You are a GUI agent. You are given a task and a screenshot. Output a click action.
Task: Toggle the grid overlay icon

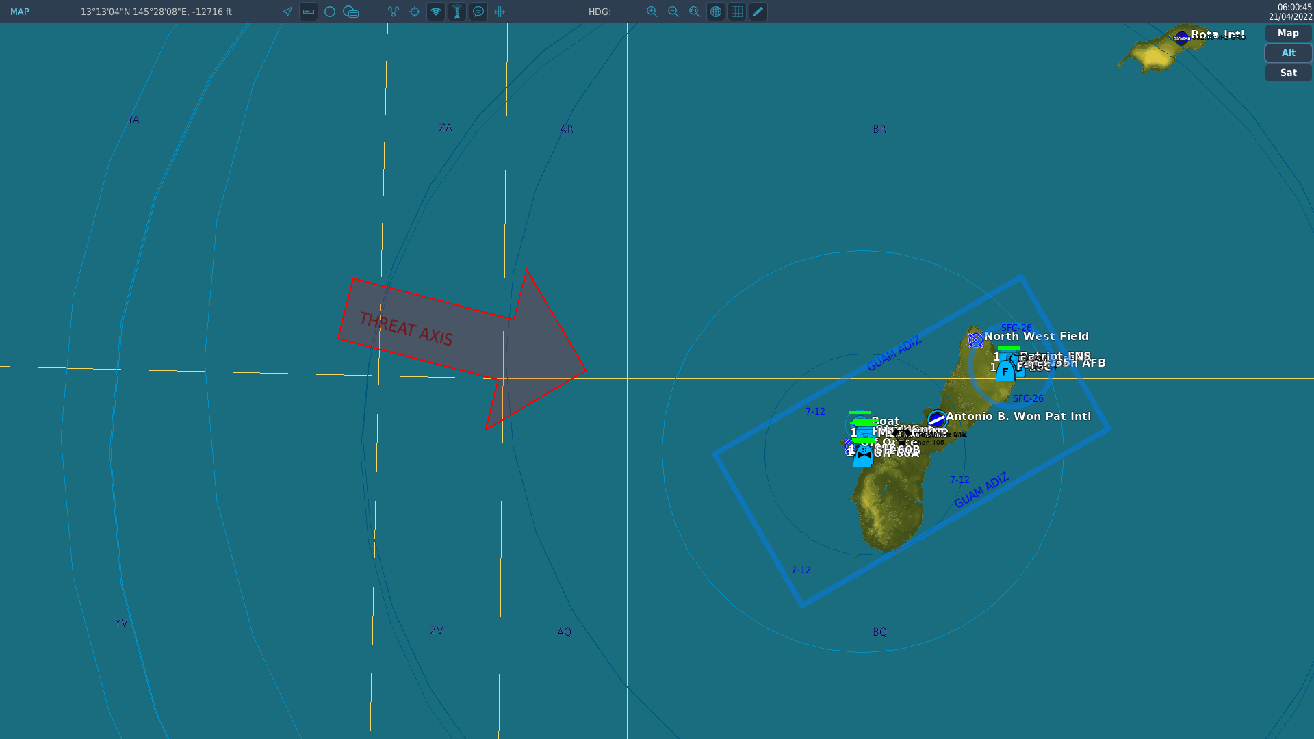coord(737,12)
